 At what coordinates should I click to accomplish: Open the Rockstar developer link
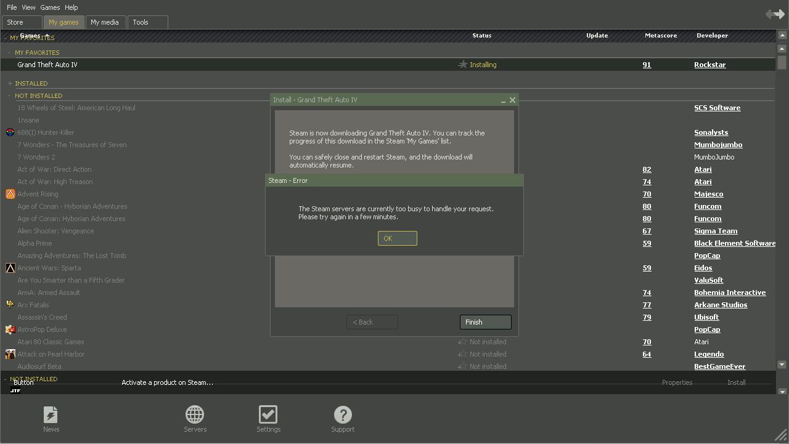pos(709,65)
